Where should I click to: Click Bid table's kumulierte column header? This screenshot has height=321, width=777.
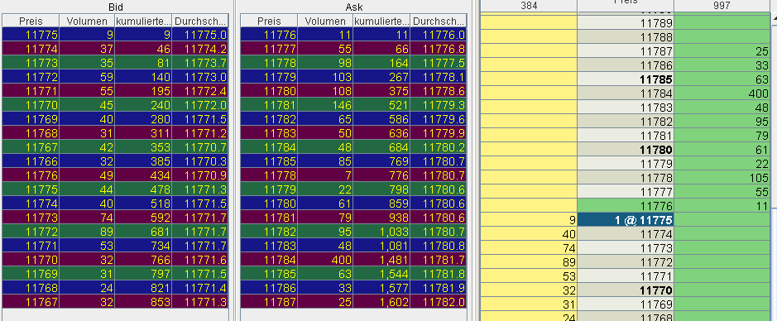[143, 21]
